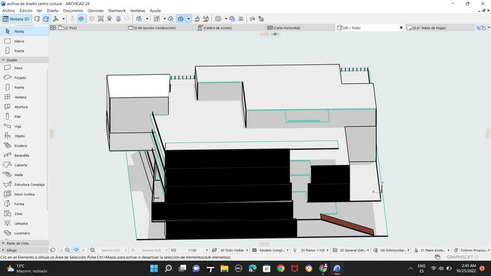Choose the Barandilla railing tool

pos(21,155)
